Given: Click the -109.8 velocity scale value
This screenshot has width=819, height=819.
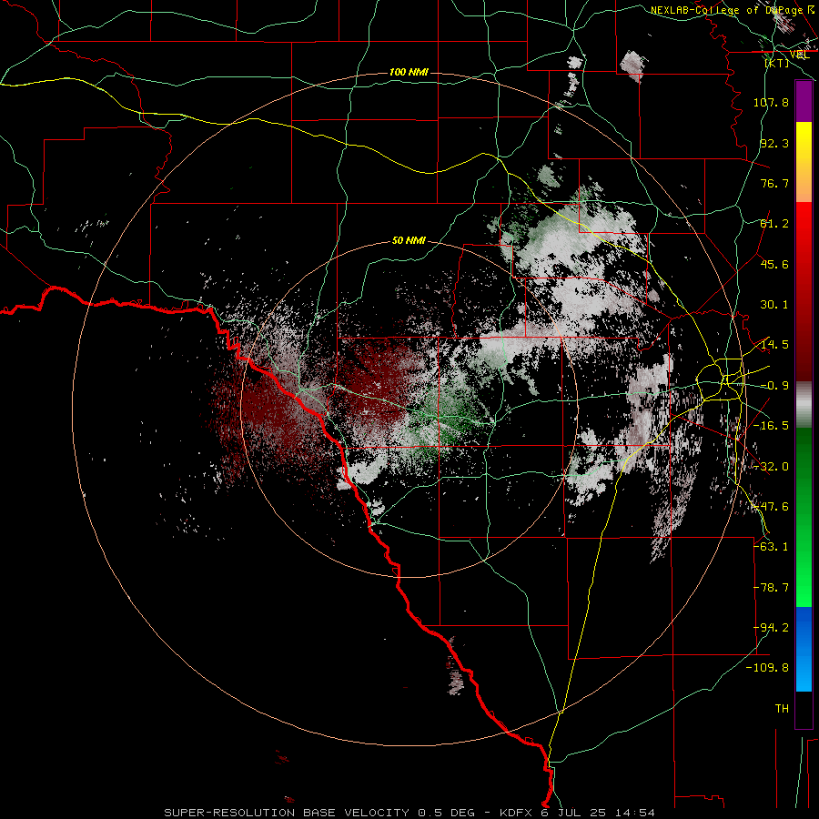Looking at the screenshot, I should 767,668.
